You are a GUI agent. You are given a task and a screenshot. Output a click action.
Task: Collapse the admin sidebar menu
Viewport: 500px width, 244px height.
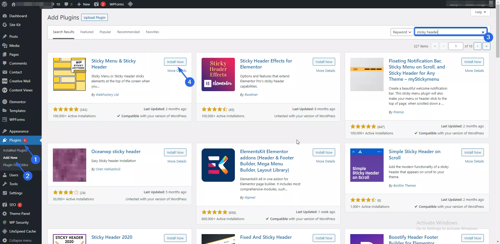click(20, 240)
